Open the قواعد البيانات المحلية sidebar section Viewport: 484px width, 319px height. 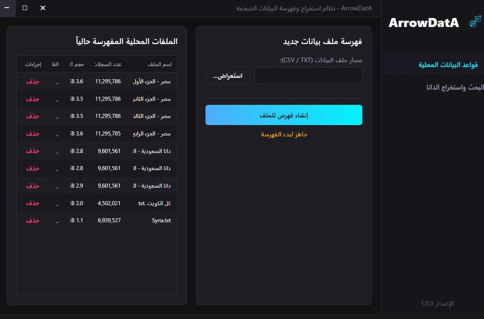click(x=433, y=64)
